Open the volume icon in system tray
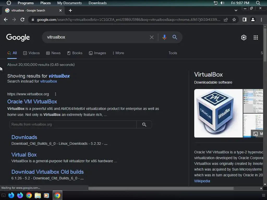This screenshot has width=267, height=200. (x=222, y=3)
